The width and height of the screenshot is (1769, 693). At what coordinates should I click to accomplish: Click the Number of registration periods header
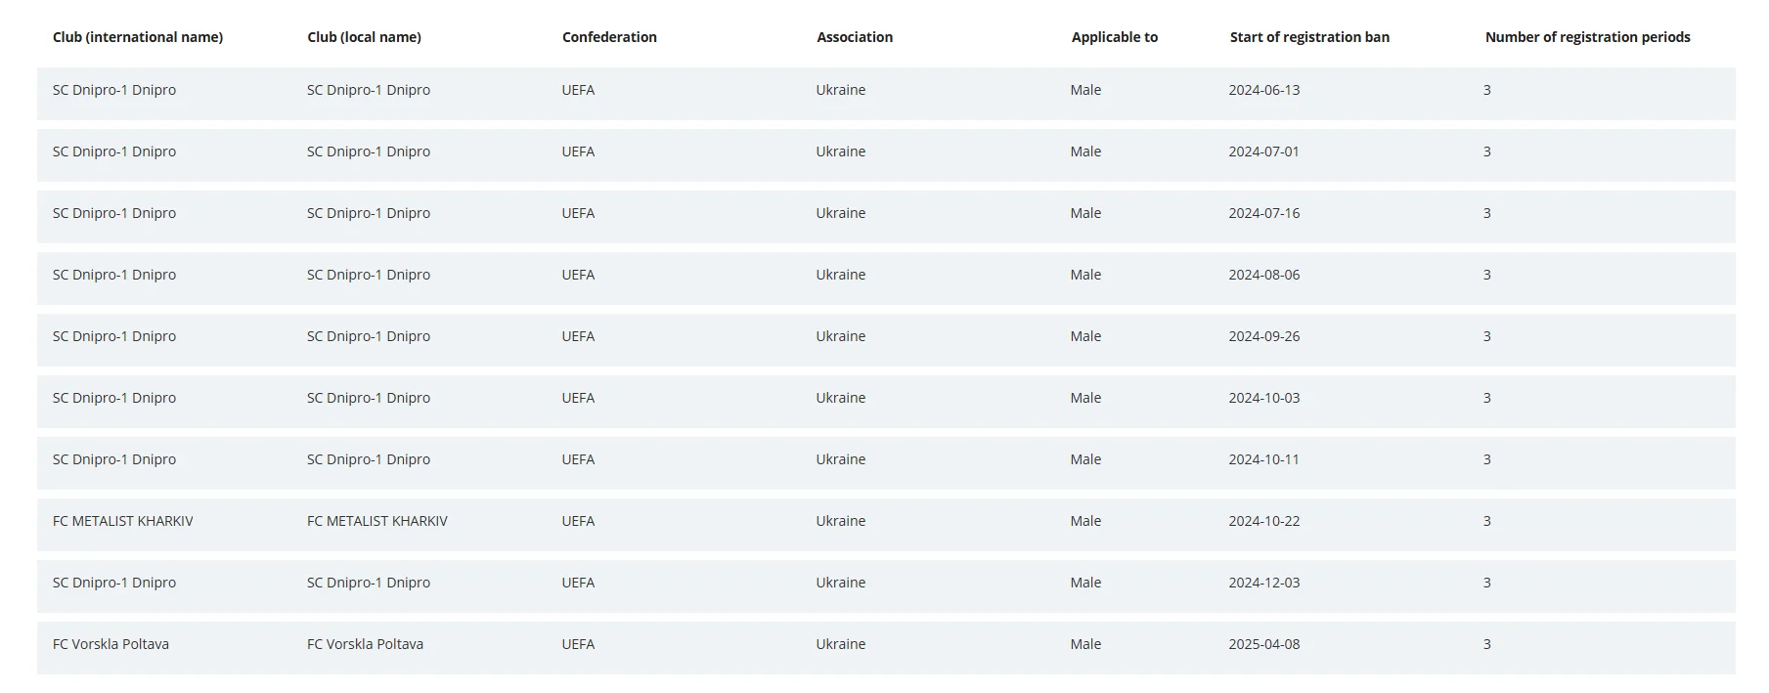click(1587, 37)
